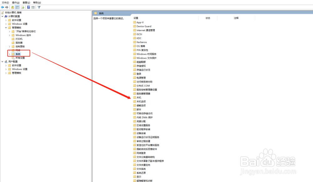Select the 设备安装 list entry

click(141, 133)
